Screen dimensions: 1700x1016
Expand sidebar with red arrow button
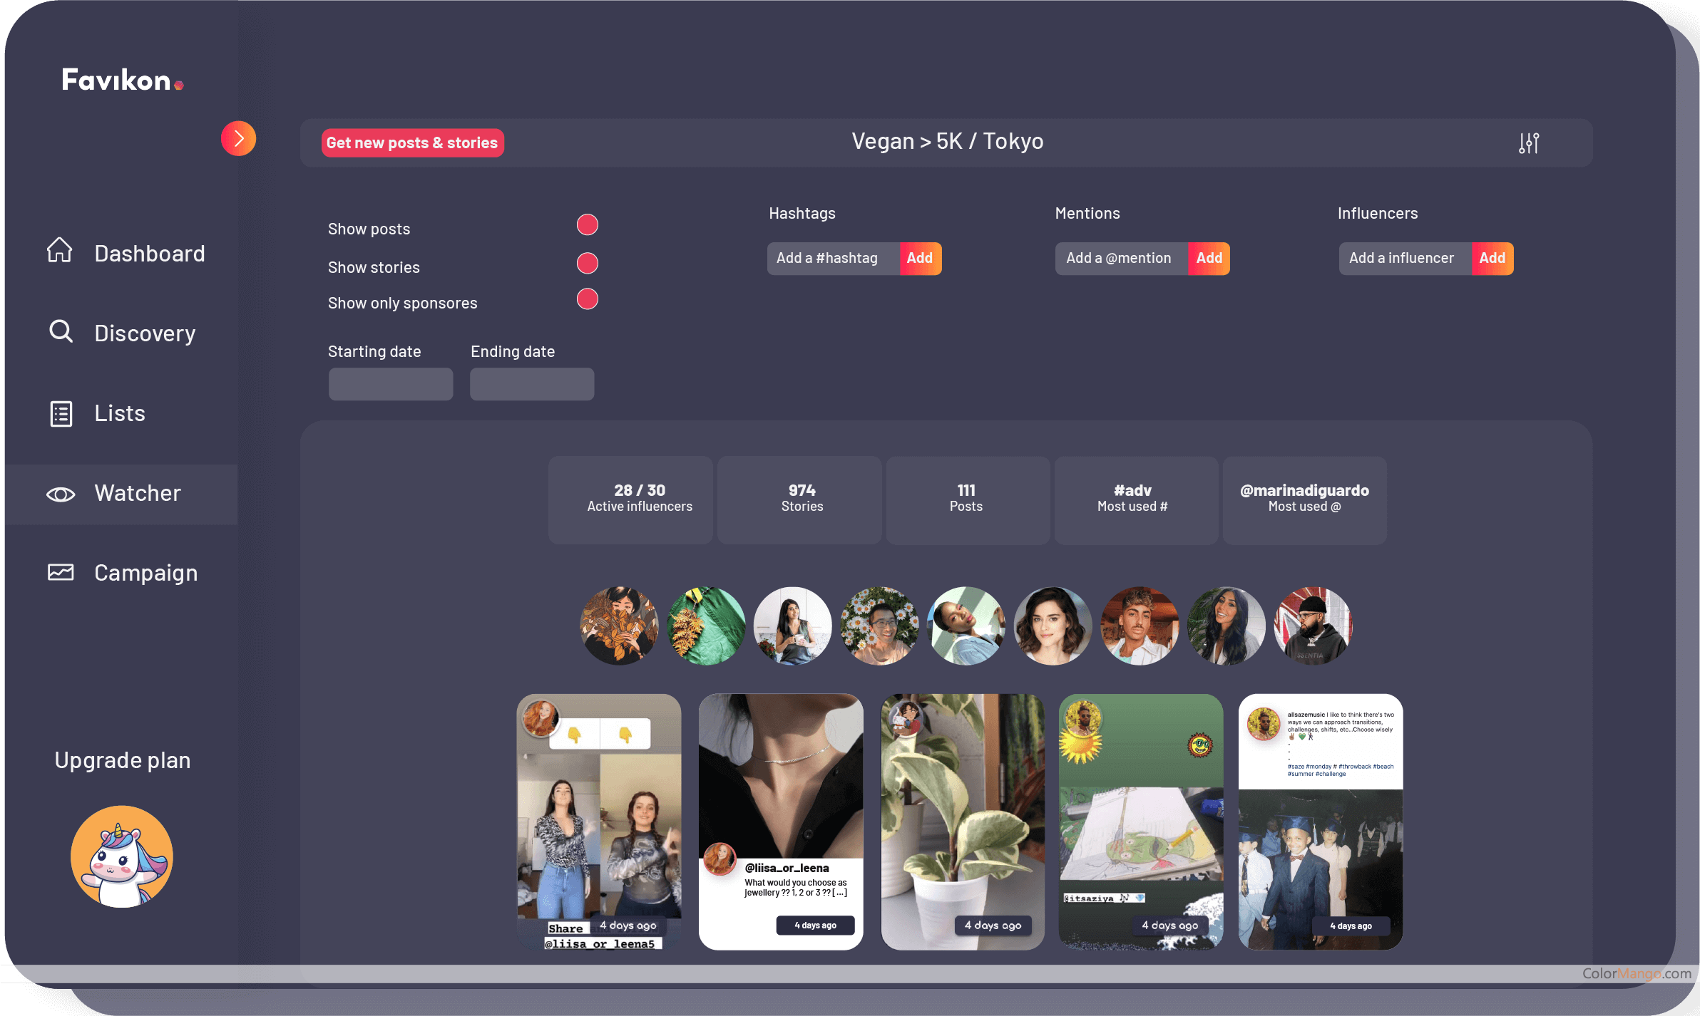tap(238, 139)
